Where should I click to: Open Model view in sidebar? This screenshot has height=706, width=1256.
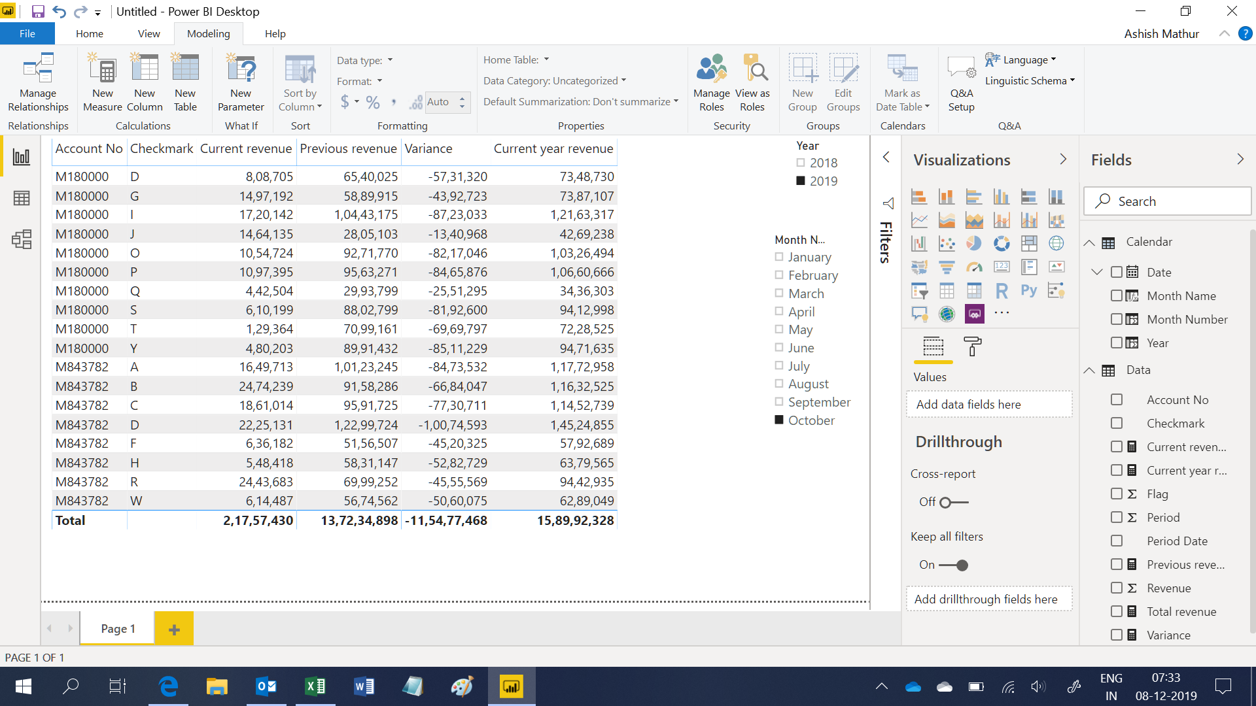pos(22,240)
